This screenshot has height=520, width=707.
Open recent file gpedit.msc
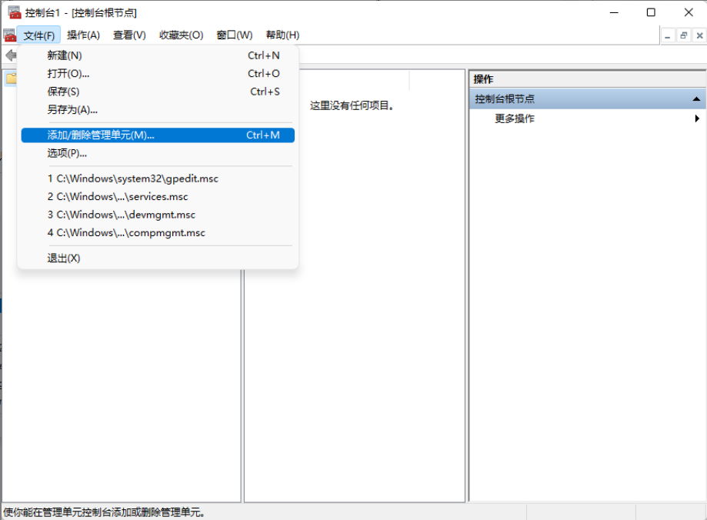158,178
